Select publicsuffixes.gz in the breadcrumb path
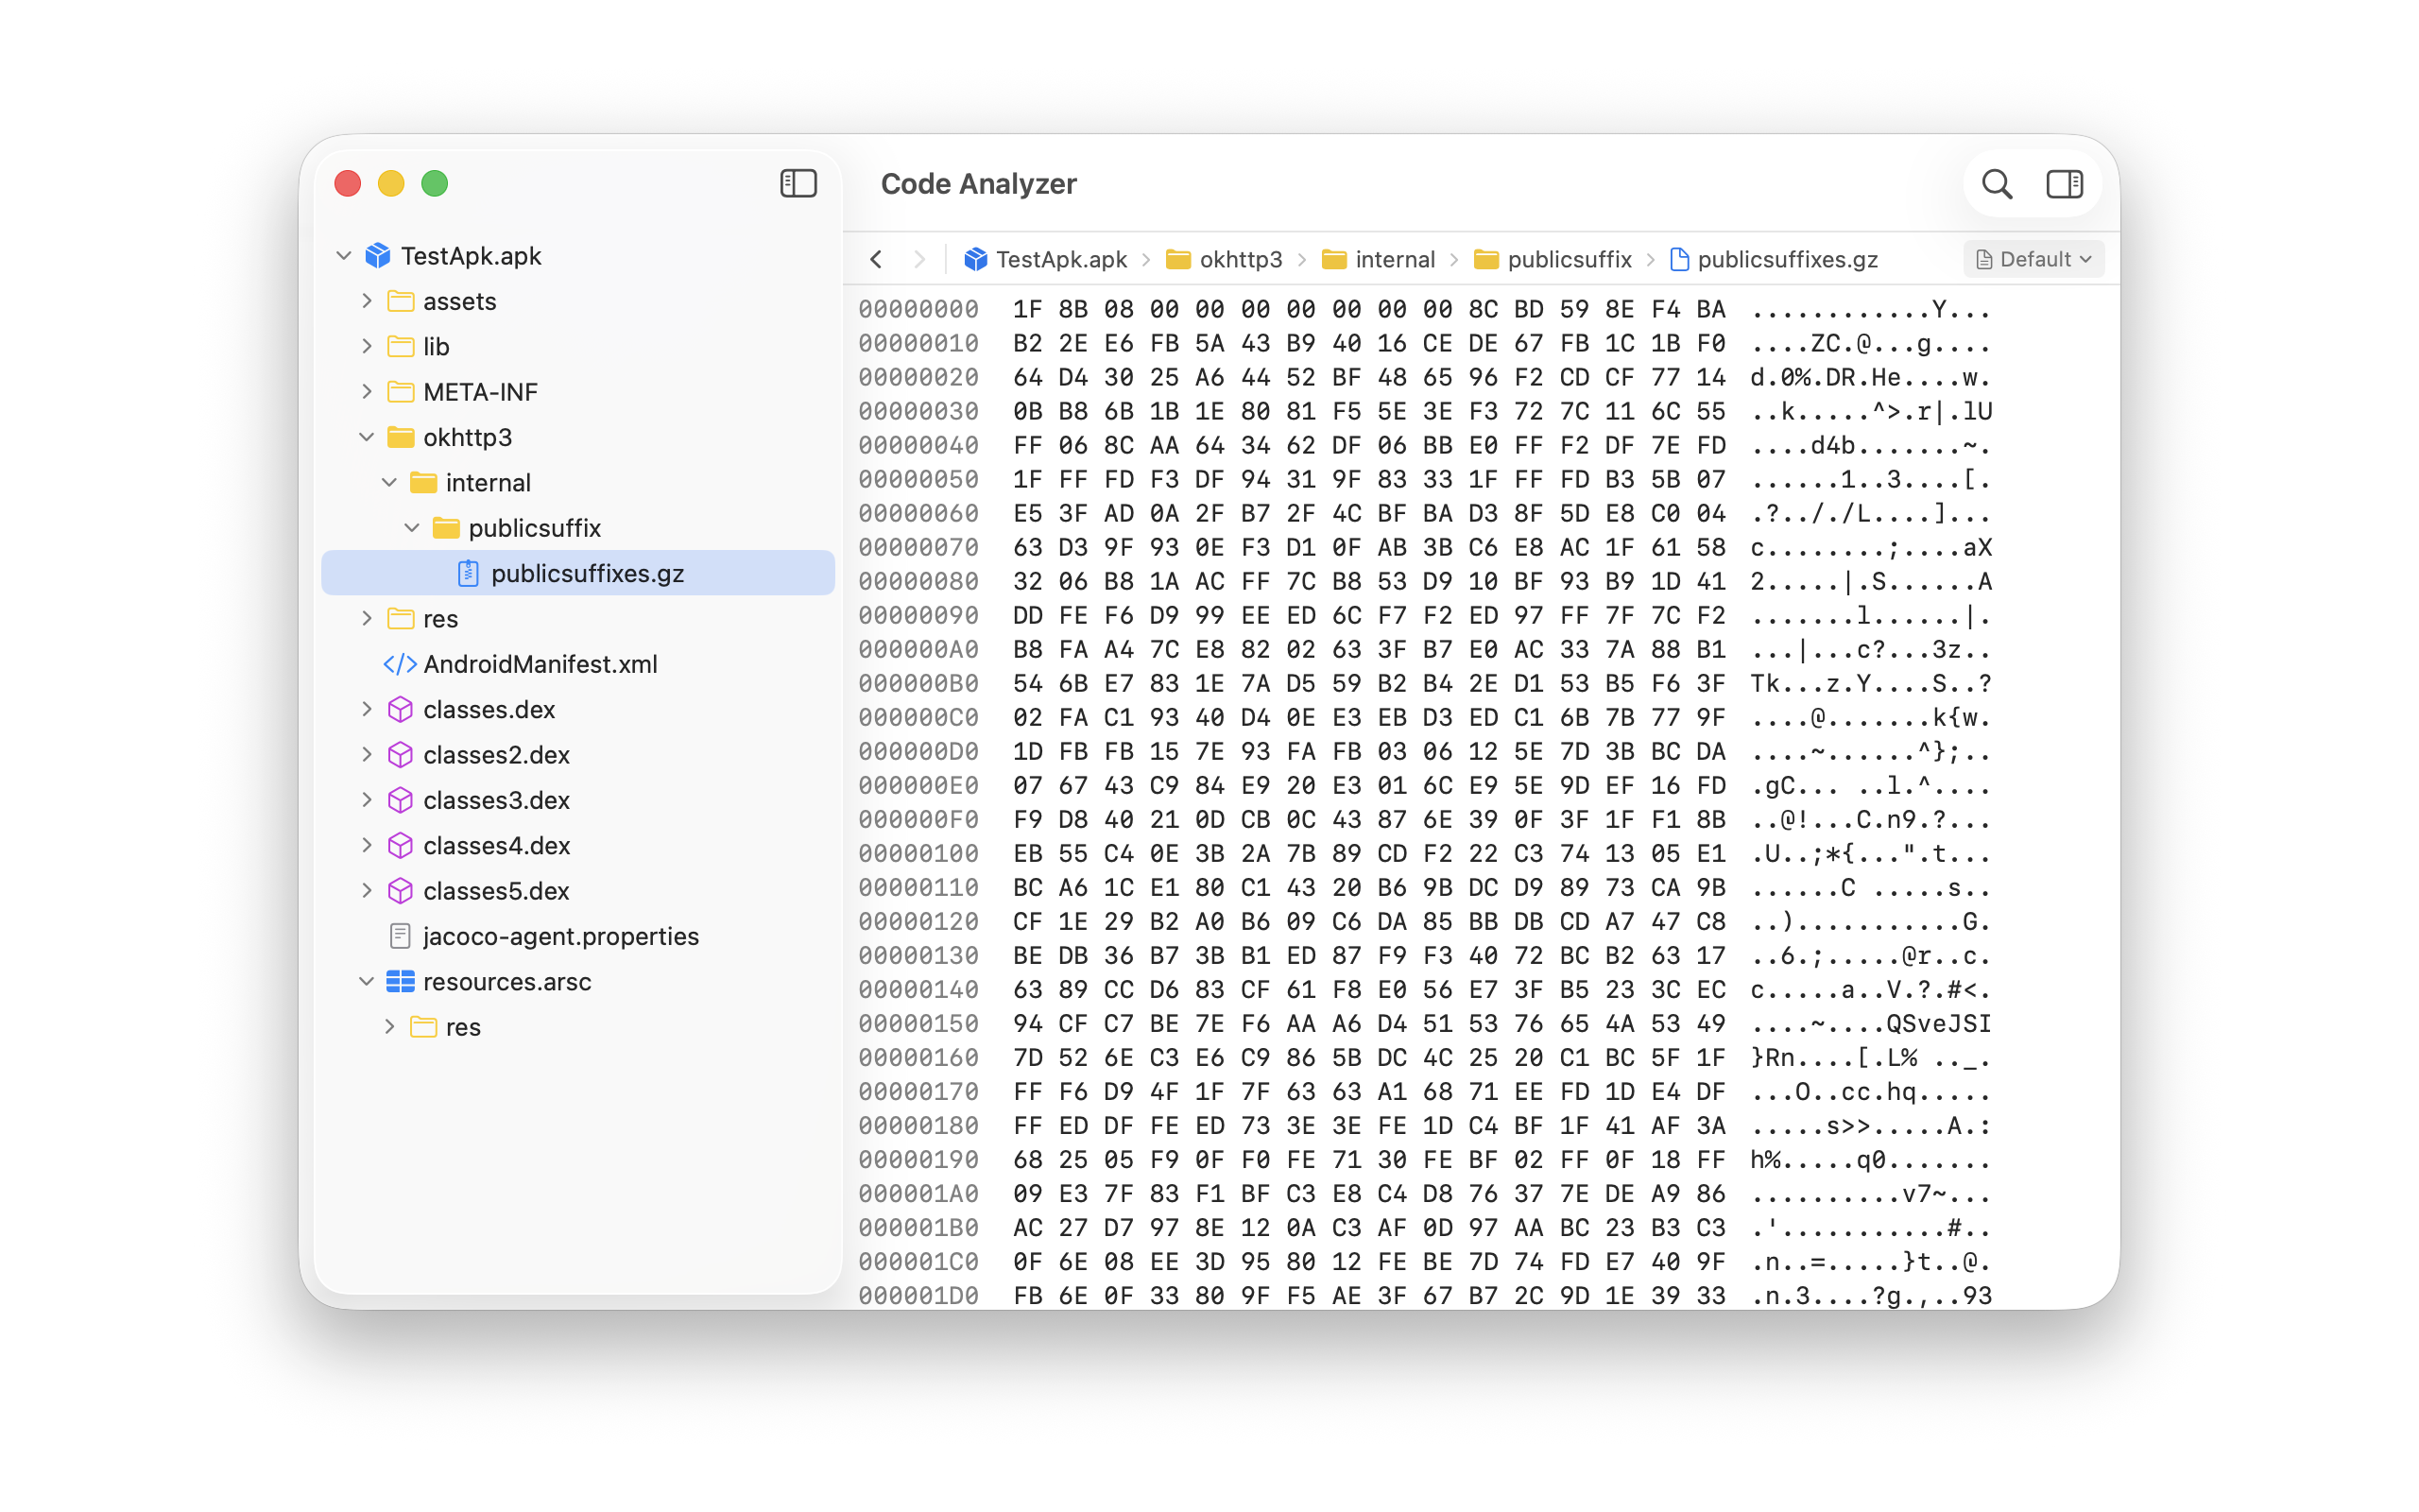Screen dimensions: 2419x1512 tap(1787, 260)
